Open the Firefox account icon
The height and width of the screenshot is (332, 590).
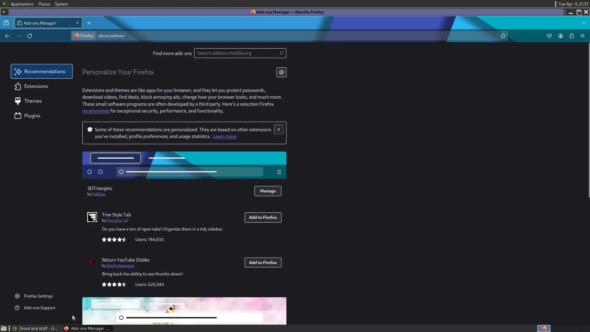[560, 36]
